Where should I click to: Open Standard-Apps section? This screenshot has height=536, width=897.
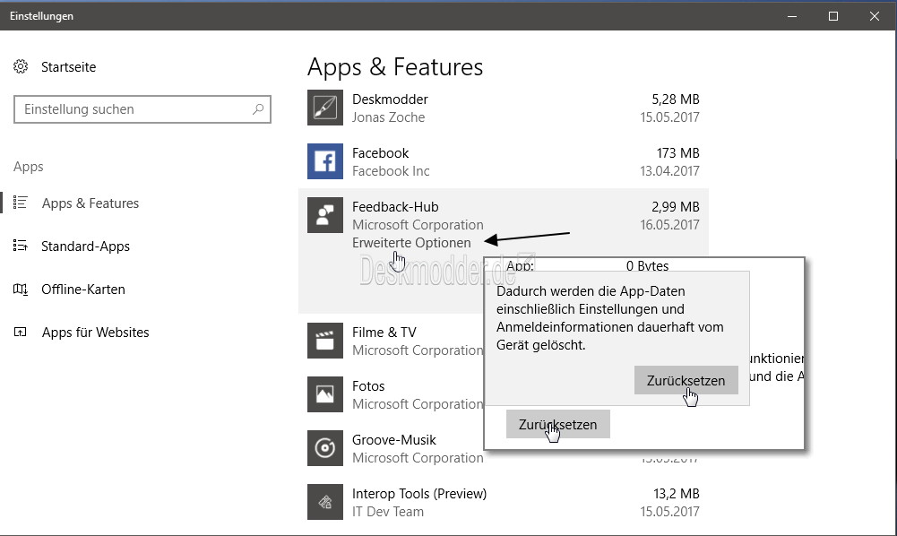[85, 246]
